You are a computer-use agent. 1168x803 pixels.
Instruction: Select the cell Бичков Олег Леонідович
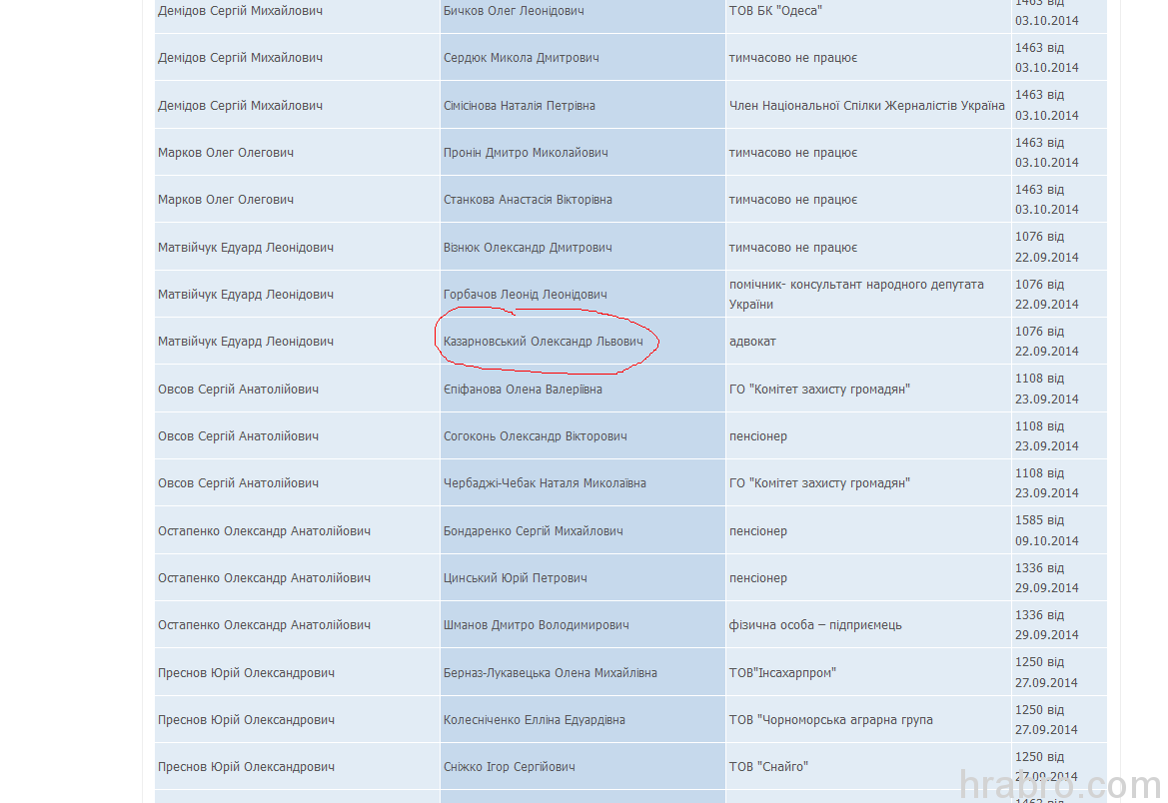coord(514,11)
